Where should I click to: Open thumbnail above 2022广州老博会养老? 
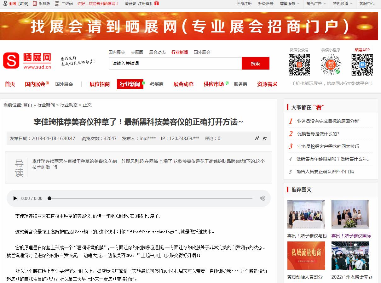pos(350,256)
